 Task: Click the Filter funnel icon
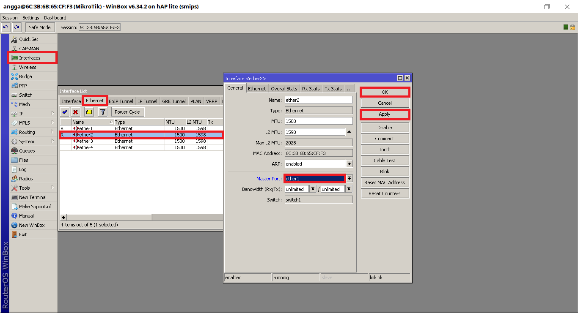(x=102, y=112)
